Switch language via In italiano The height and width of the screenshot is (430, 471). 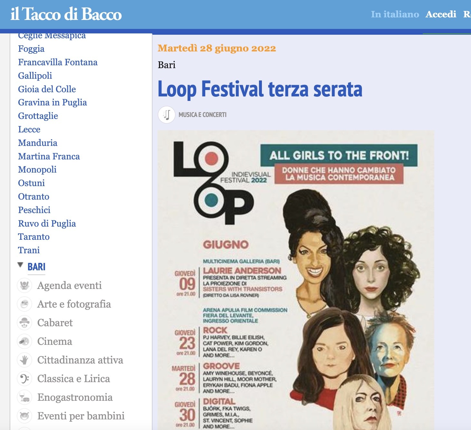(395, 14)
